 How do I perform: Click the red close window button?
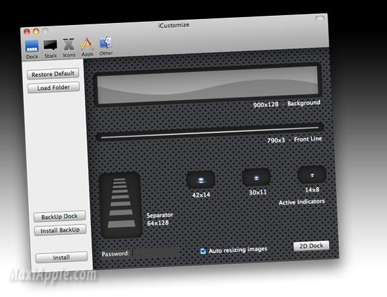(26, 32)
